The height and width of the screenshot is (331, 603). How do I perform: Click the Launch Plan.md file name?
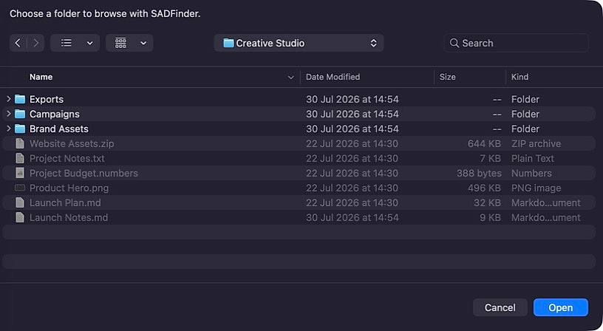pos(65,202)
